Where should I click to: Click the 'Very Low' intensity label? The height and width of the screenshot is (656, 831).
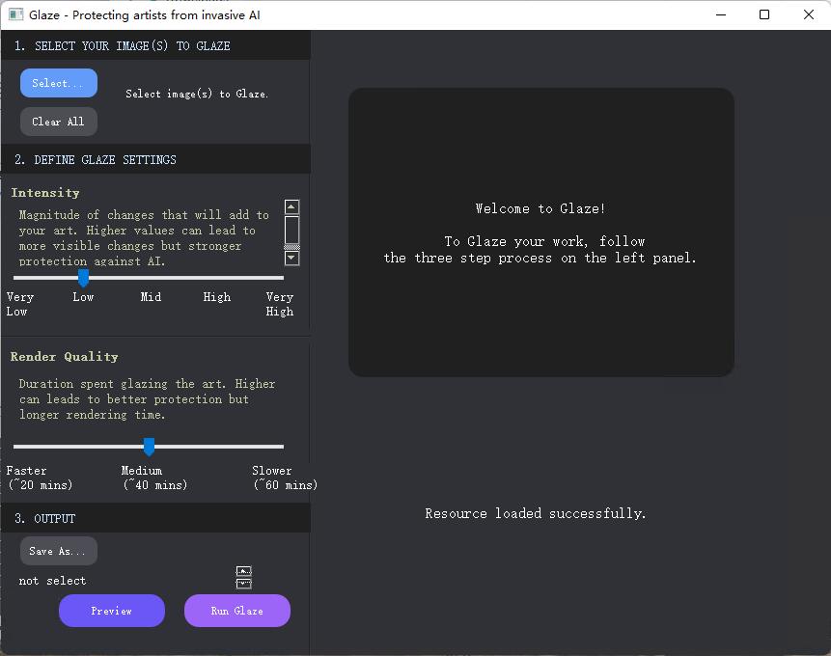coord(19,304)
